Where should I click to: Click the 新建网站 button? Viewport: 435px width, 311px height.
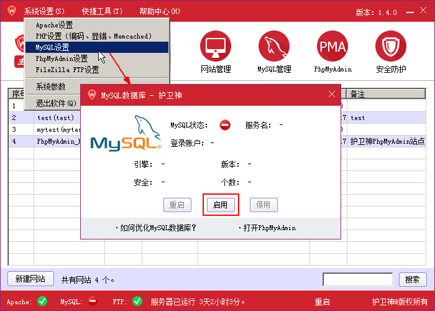[x=30, y=279]
